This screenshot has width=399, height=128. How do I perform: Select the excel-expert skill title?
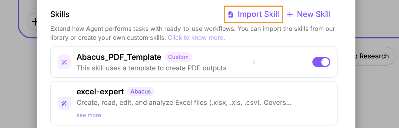click(100, 92)
